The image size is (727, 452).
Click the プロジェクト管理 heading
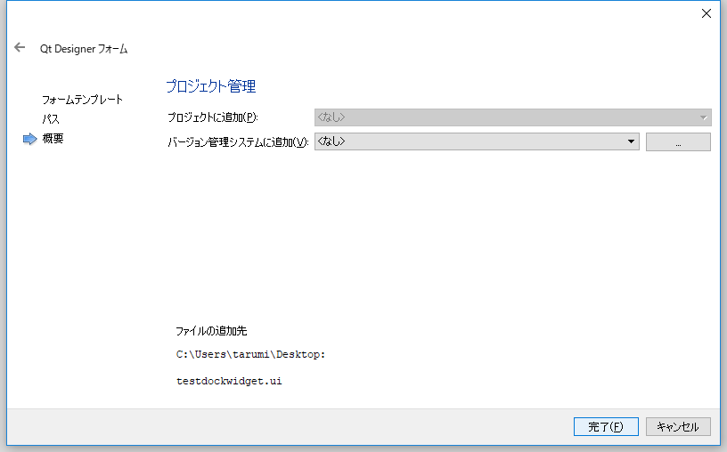210,86
